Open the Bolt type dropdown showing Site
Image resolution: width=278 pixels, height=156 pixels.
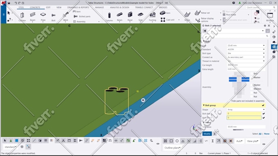246,53
